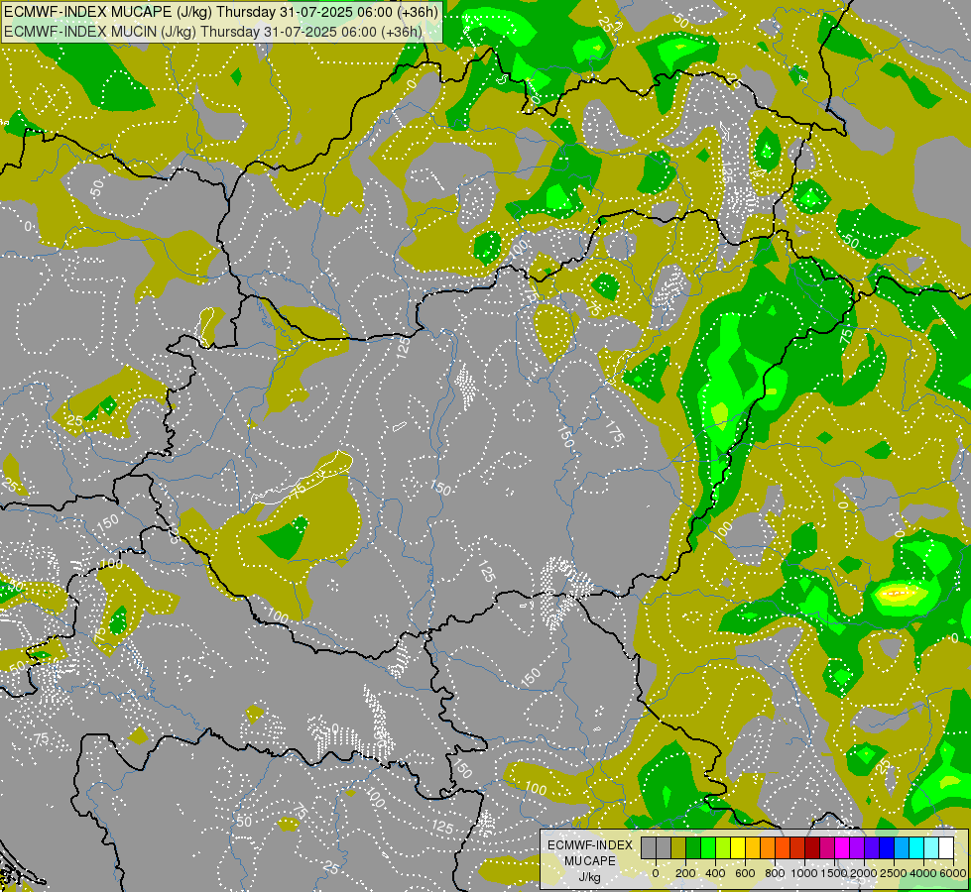Select the pure yellow legend swatch
Image resolution: width=971 pixels, height=892 pixels.
pos(738,847)
